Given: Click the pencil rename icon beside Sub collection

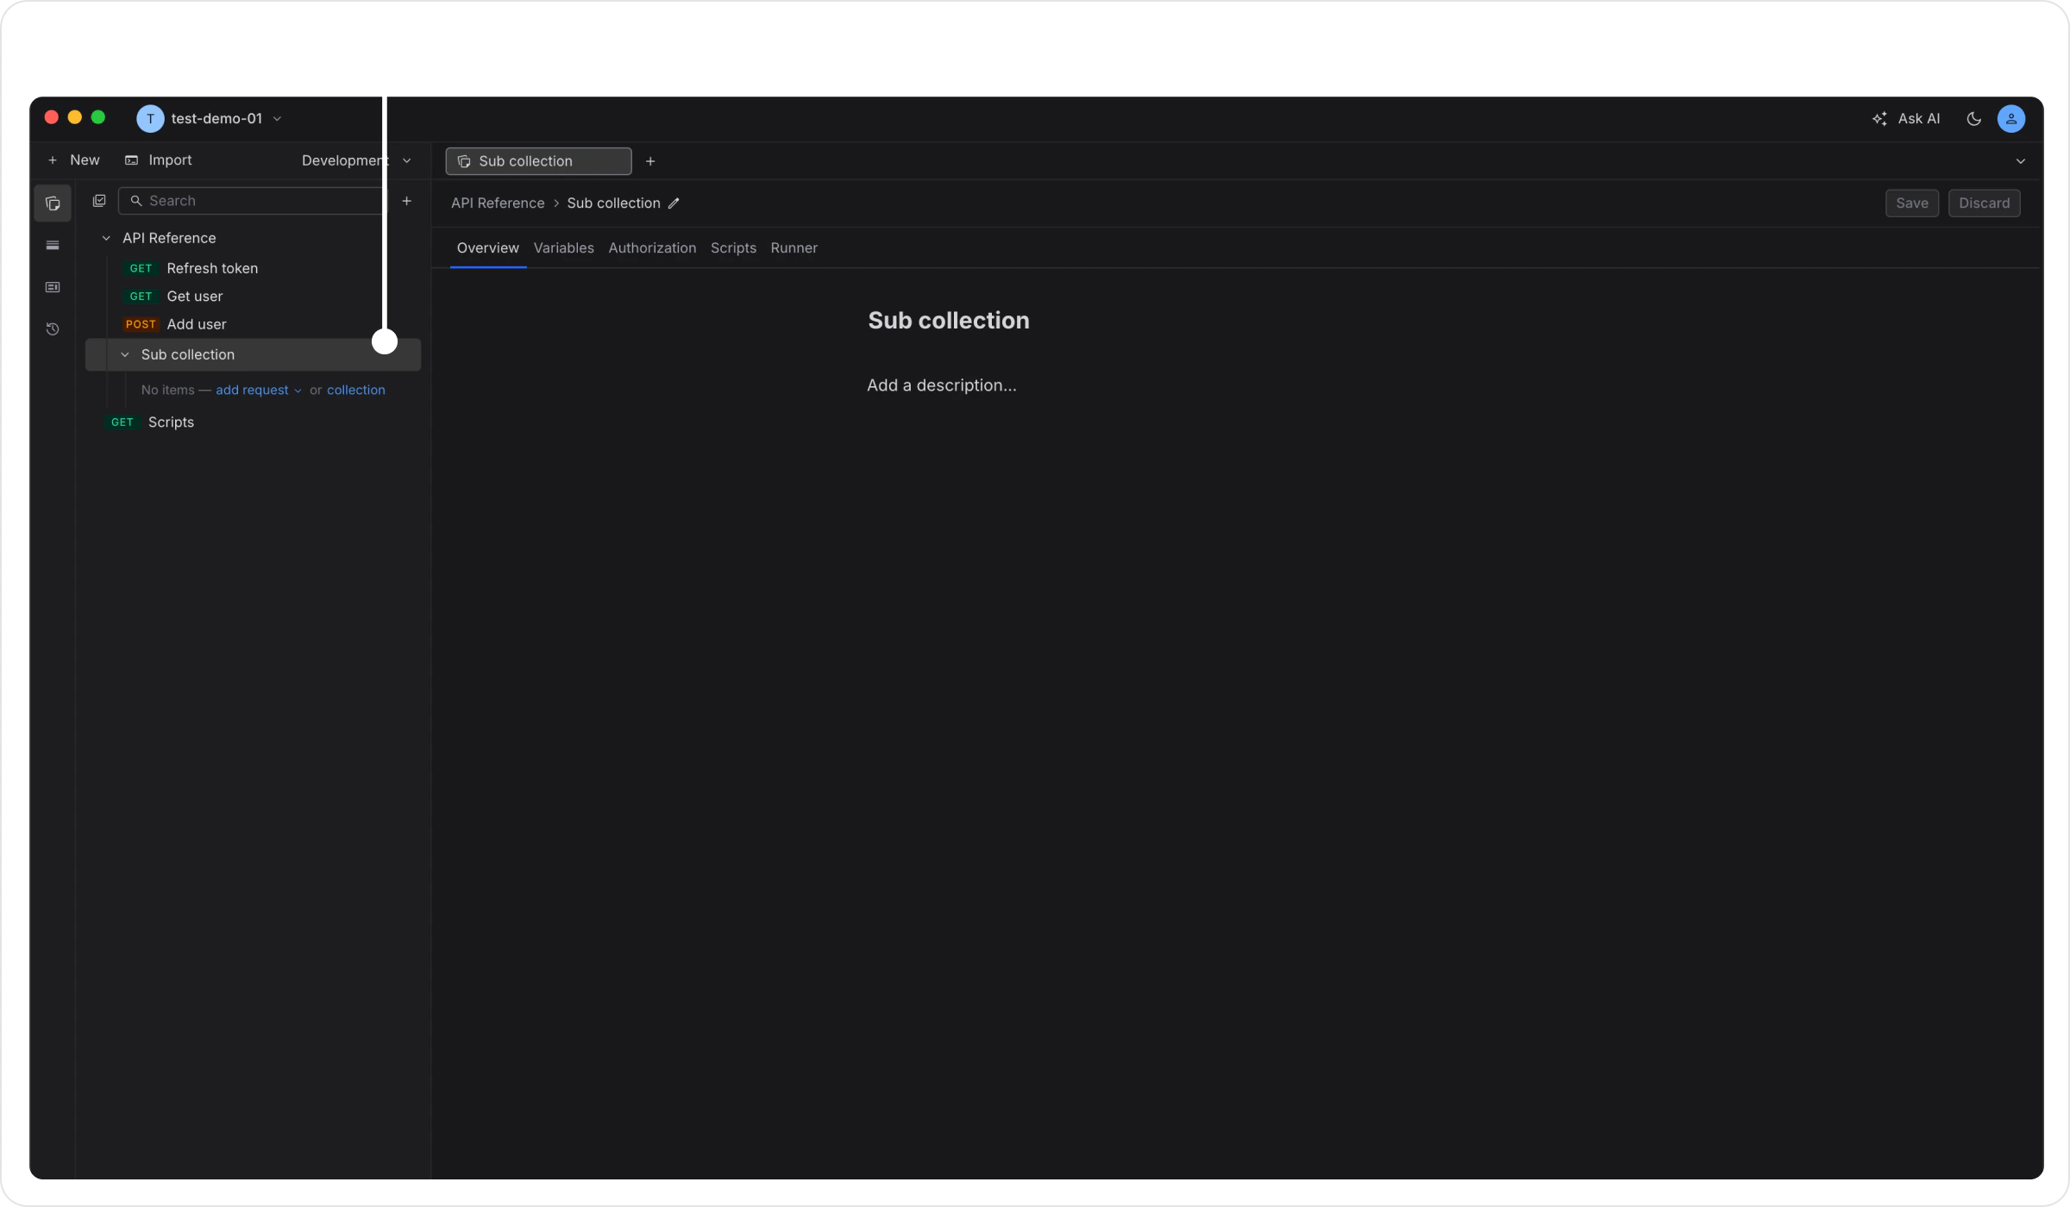Looking at the screenshot, I should tap(674, 203).
